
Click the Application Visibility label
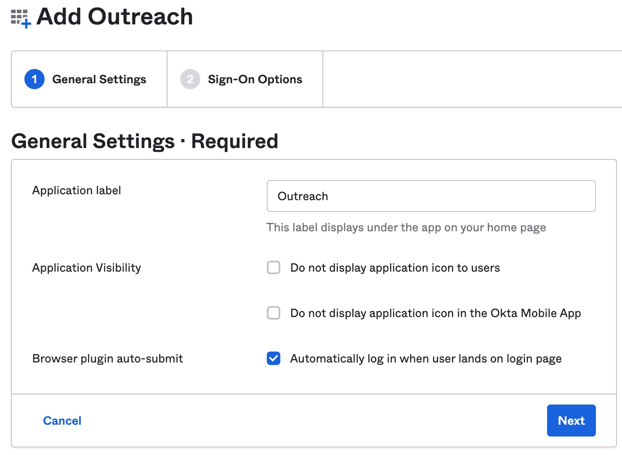pos(87,268)
